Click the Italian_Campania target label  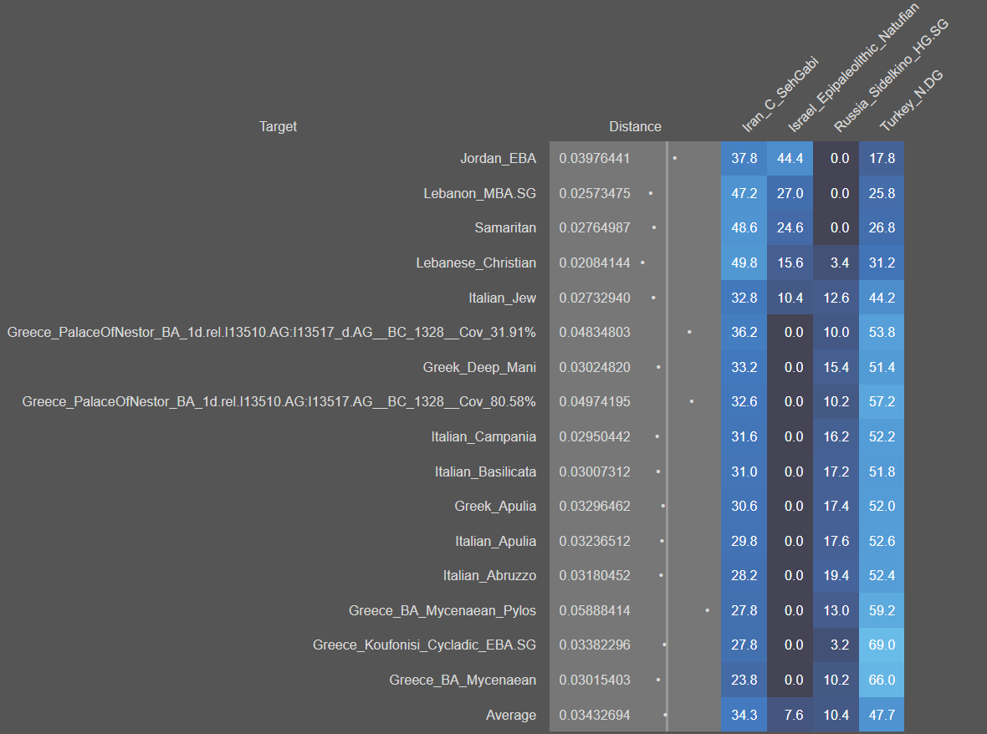[483, 436]
